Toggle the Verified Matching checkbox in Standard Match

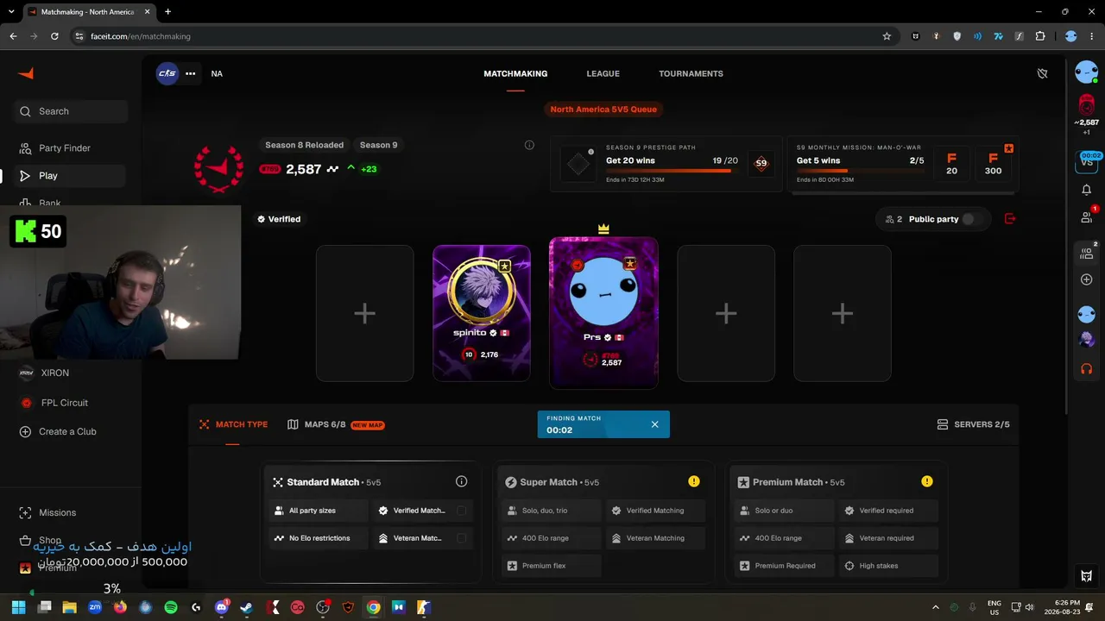[x=462, y=511]
